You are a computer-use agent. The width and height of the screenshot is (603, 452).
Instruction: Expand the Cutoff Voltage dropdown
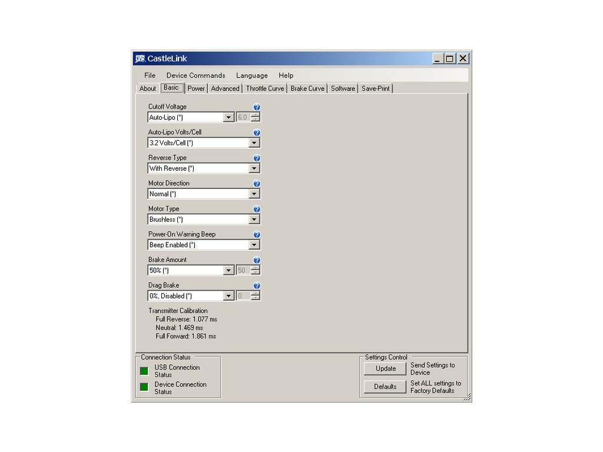pos(229,117)
